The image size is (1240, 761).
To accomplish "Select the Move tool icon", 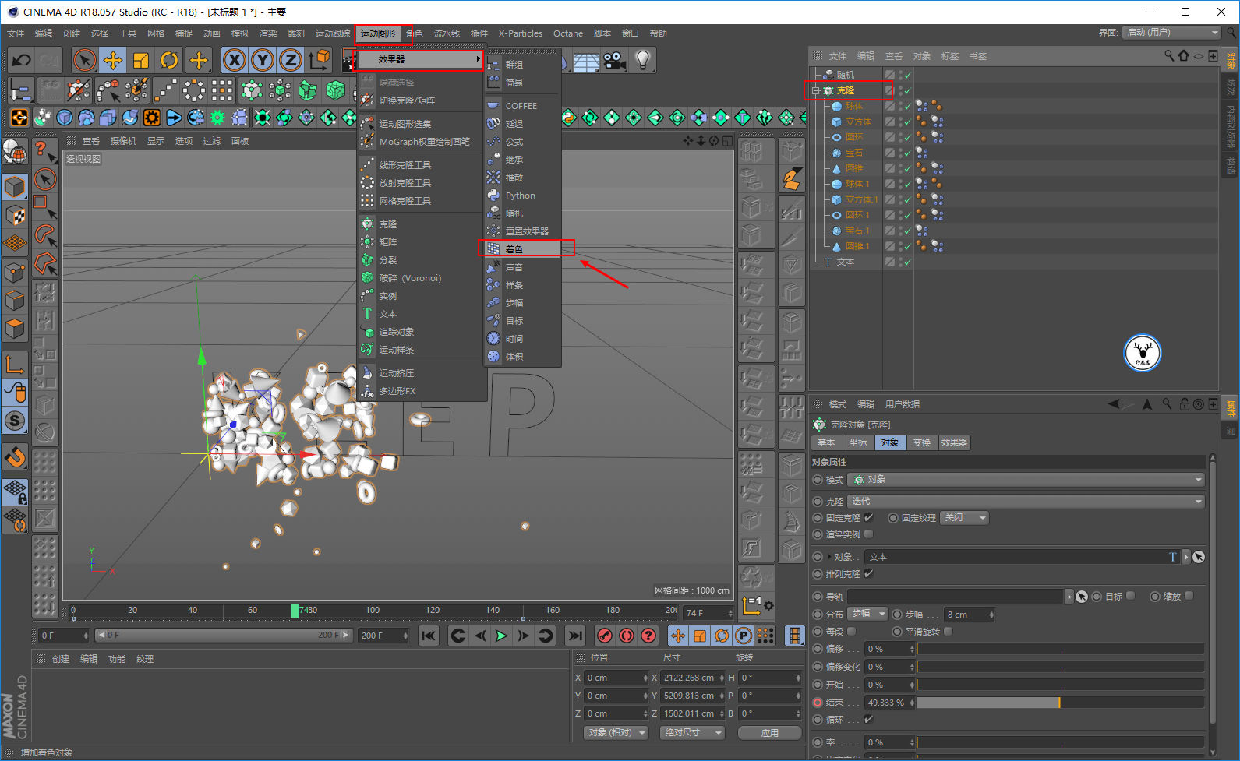I will (113, 60).
